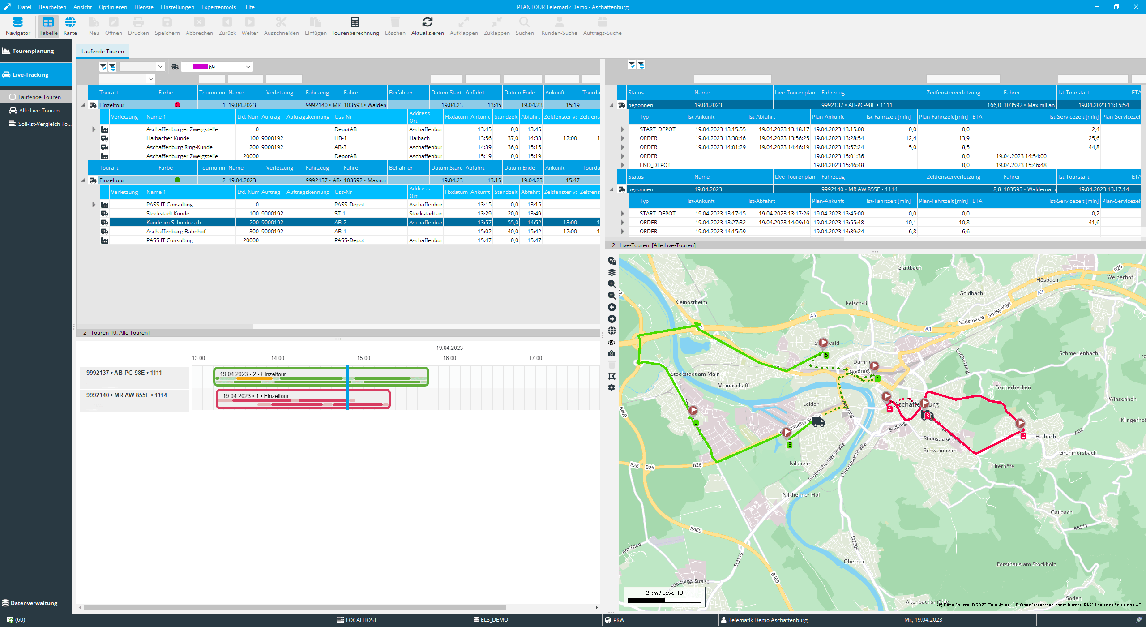This screenshot has height=627, width=1146.
Task: Open the map layers icon
Action: pyautogui.click(x=612, y=272)
